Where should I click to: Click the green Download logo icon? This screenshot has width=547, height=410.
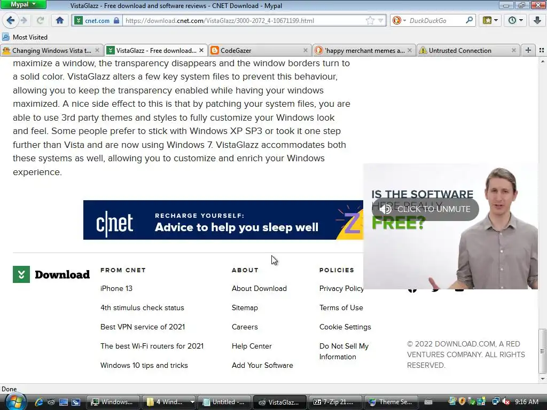pos(21,274)
